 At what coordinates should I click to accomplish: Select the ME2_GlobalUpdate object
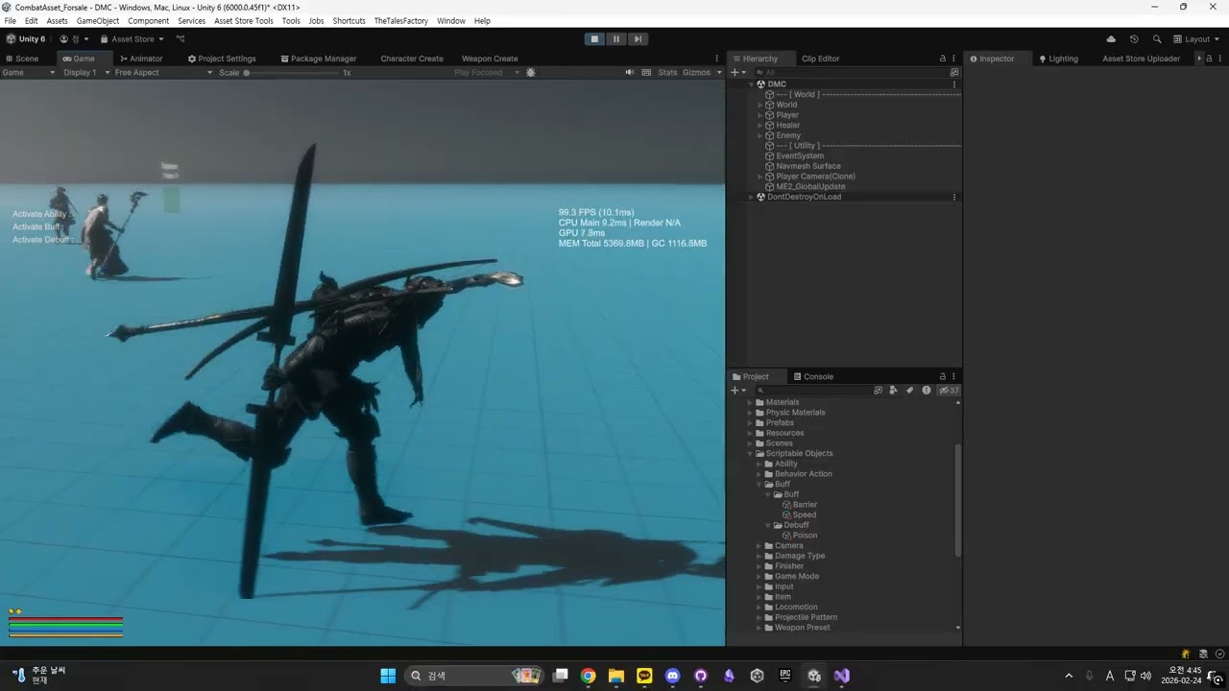pos(810,187)
